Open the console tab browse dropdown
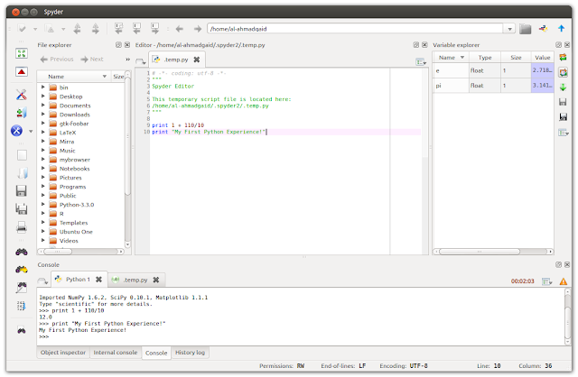The width and height of the screenshot is (578, 377). point(42,281)
